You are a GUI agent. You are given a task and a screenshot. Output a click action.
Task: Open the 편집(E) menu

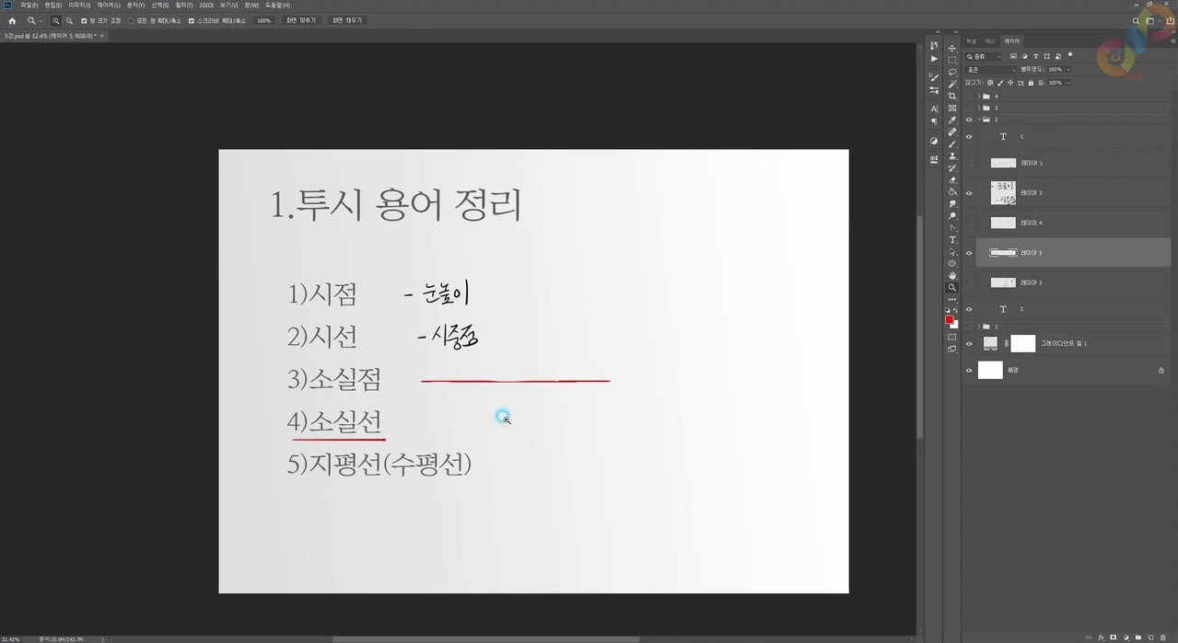click(x=52, y=5)
